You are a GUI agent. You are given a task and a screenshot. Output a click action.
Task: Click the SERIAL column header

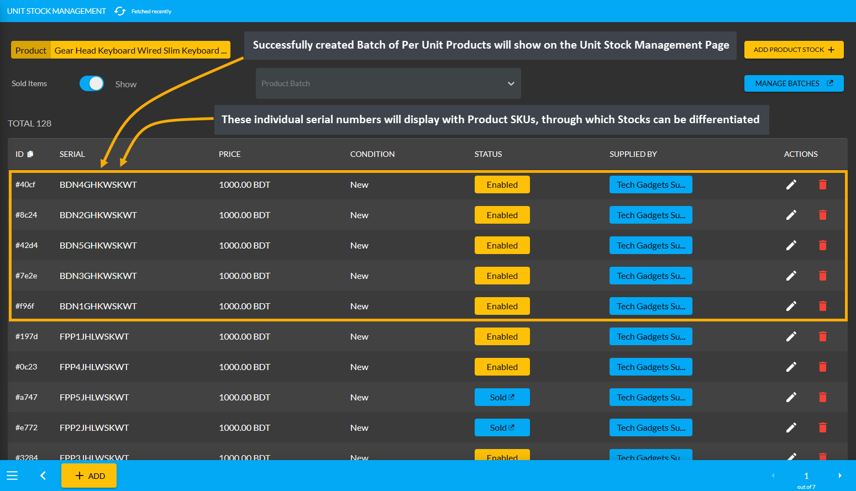pos(72,154)
